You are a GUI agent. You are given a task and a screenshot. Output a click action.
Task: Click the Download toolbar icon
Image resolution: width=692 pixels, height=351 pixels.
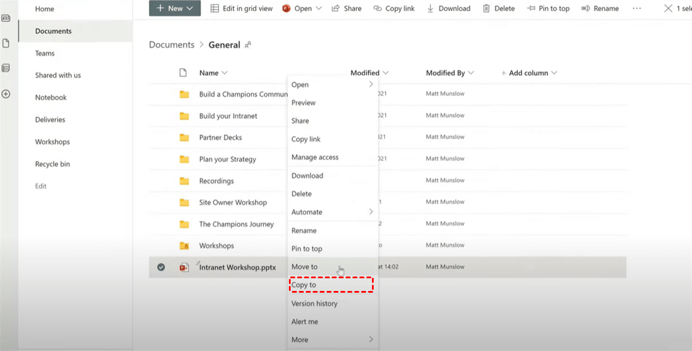[430, 8]
